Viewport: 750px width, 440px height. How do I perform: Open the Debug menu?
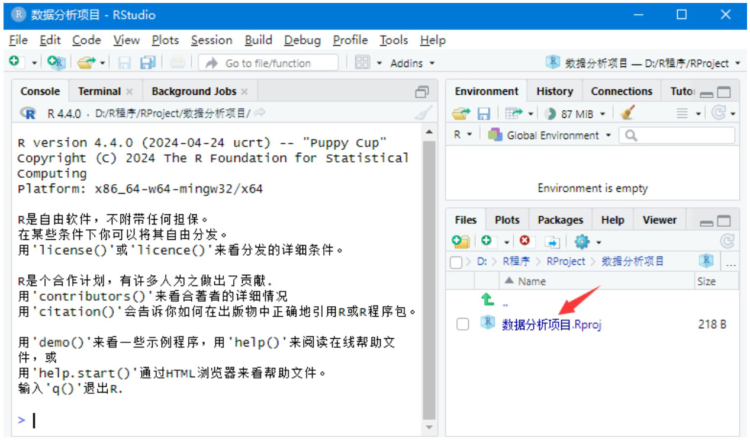[302, 40]
